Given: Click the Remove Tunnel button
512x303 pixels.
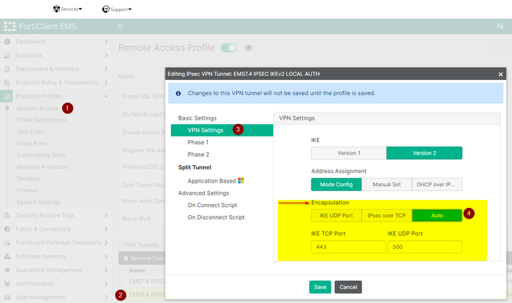Looking at the screenshot, I should point(144,258).
